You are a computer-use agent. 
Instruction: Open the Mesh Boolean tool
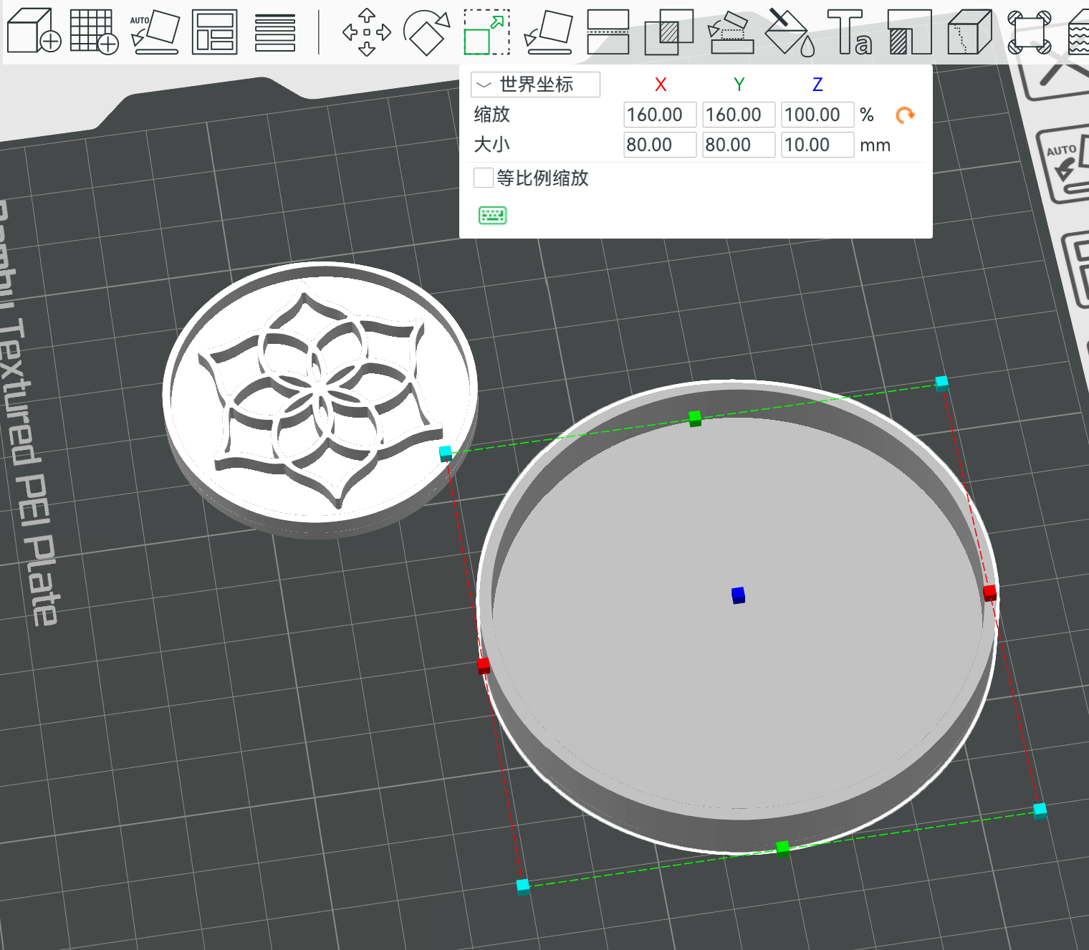(x=669, y=32)
